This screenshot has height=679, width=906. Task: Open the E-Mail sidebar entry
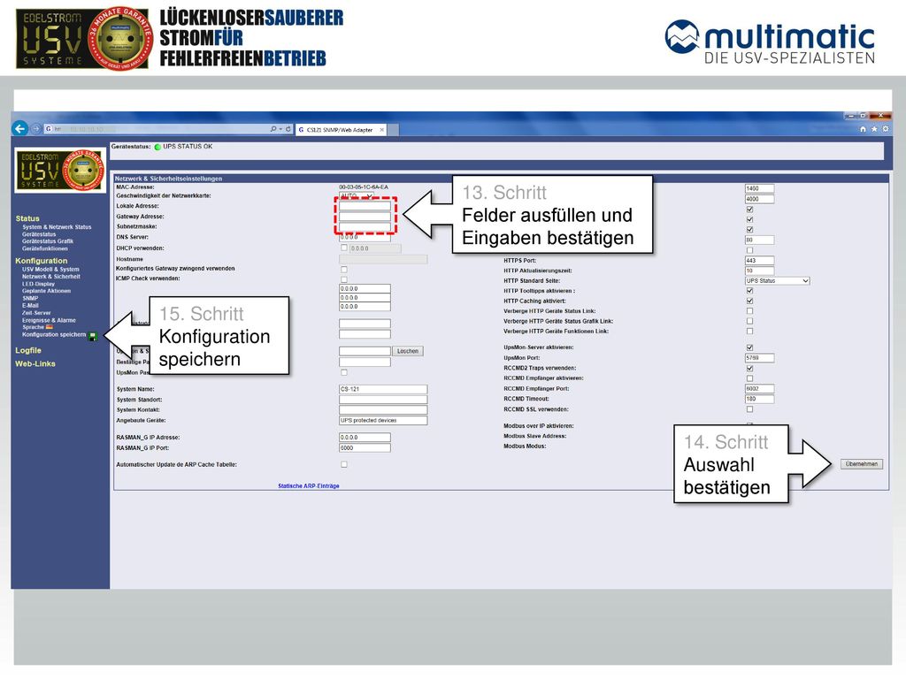click(30, 305)
